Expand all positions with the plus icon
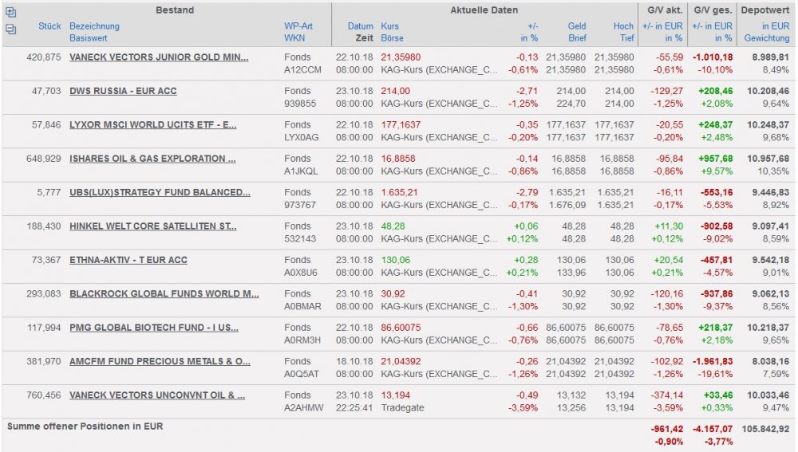 tap(10, 13)
